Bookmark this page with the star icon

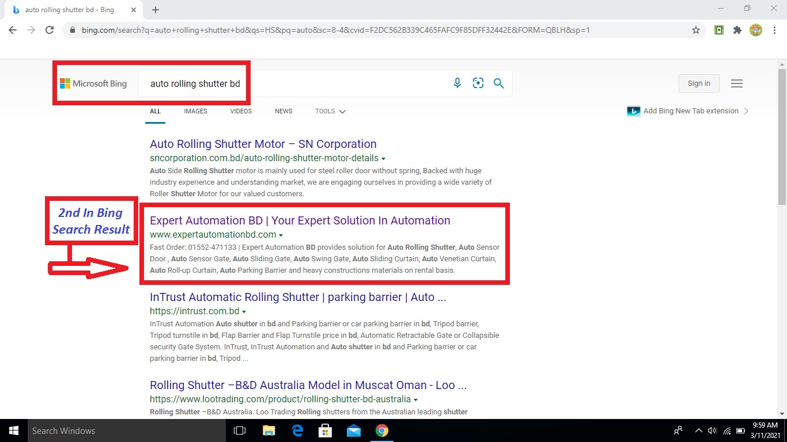[696, 30]
